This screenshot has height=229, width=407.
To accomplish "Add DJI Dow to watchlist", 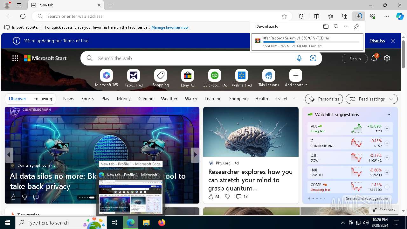I will (x=387, y=158).
